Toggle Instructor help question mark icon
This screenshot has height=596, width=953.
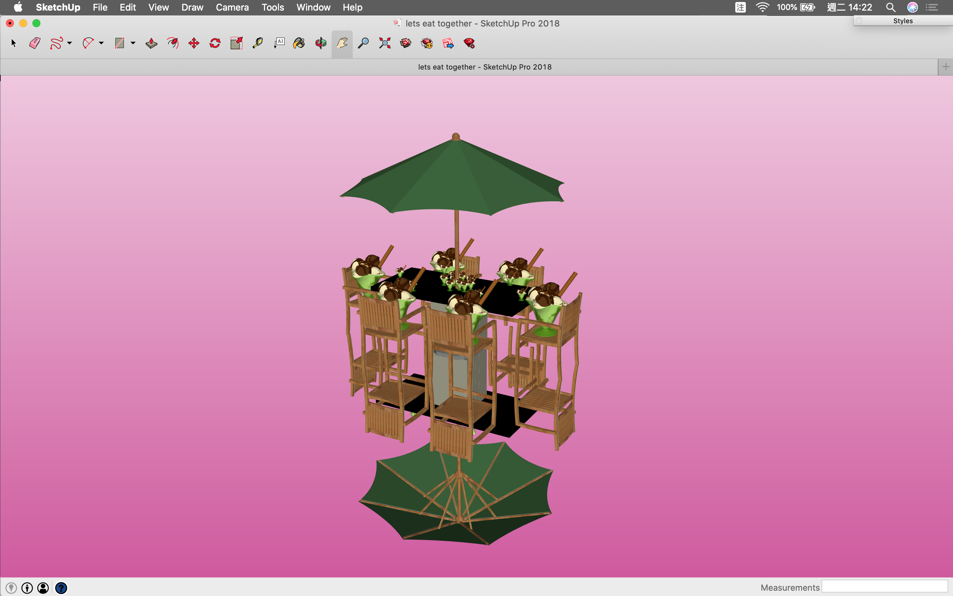(x=61, y=588)
